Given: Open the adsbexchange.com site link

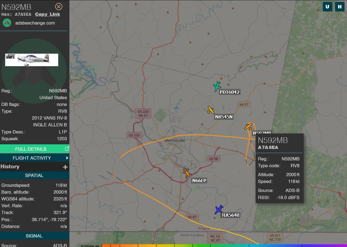Looking at the screenshot, I should point(35,23).
